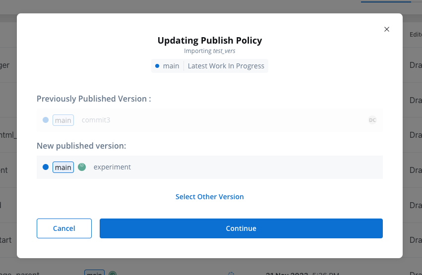This screenshot has width=422, height=275.
Task: Close the Updating Publish Policy dialog
Action: [x=386, y=29]
